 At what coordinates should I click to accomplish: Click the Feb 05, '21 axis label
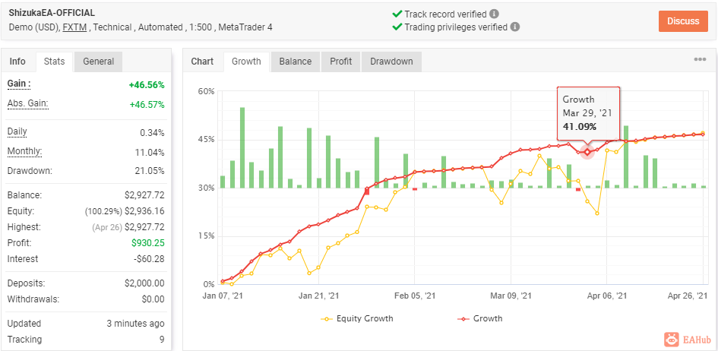coord(415,296)
